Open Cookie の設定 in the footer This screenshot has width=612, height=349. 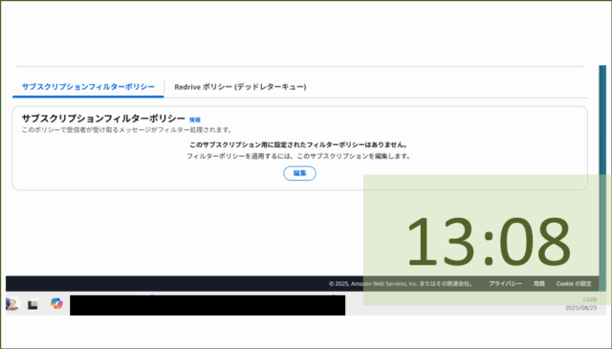[574, 284]
